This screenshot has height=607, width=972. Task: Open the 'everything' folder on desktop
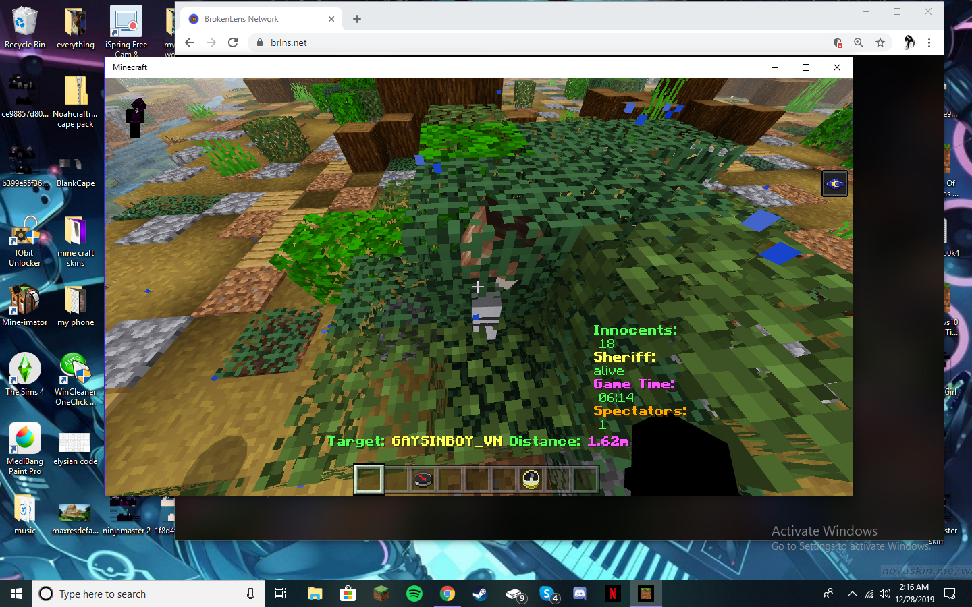point(76,28)
